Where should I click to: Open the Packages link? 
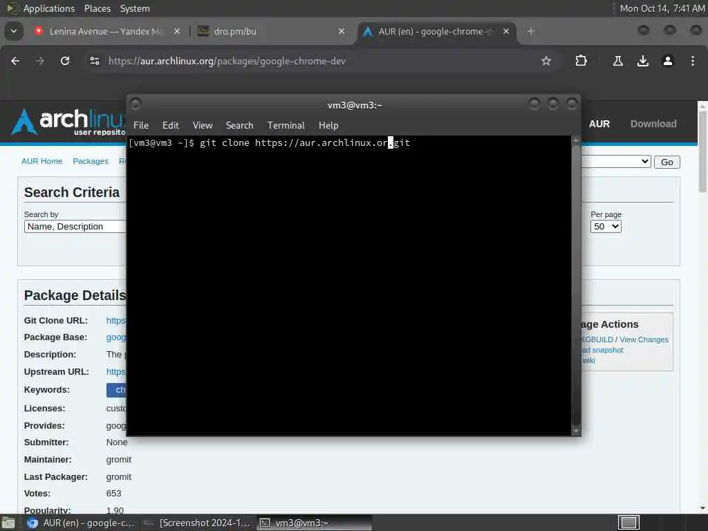(91, 161)
